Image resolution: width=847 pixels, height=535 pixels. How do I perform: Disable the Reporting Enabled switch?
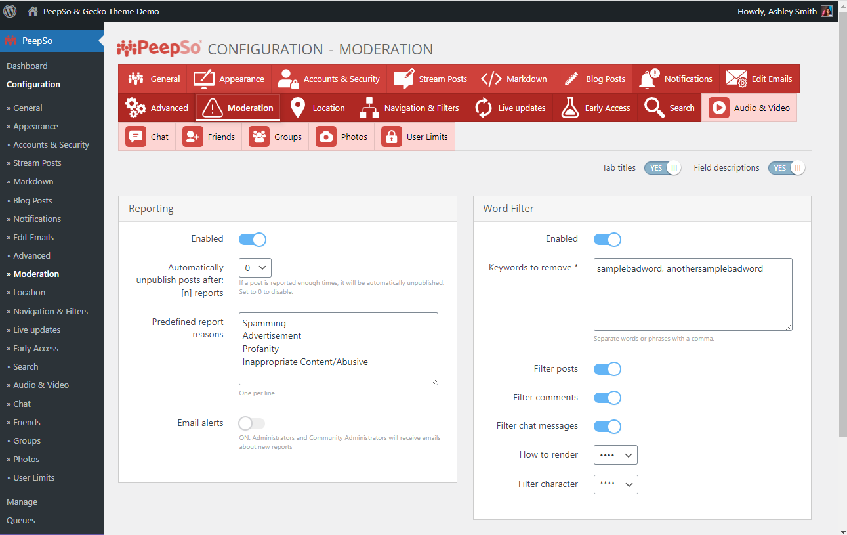253,239
